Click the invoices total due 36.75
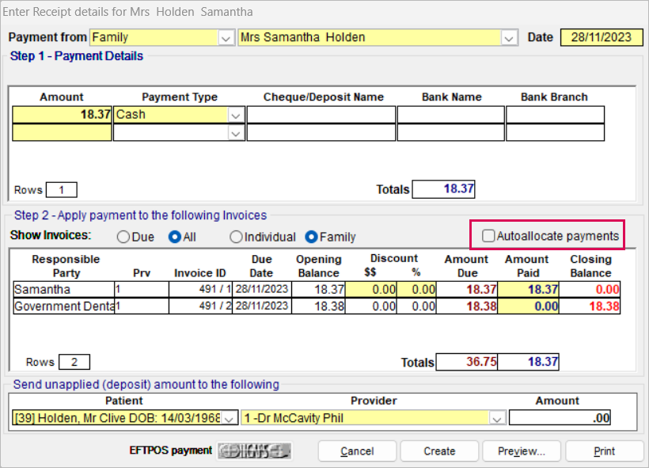Viewport: 649px width, 468px height. (466, 362)
